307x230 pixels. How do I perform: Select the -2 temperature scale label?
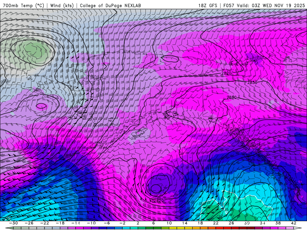click(122, 223)
